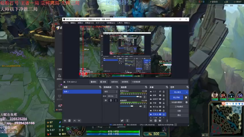Viewport: 244px width, 137px height.
Task: Open the 帮助(H) menu in OBS
Action: pyautogui.click(x=127, y=23)
